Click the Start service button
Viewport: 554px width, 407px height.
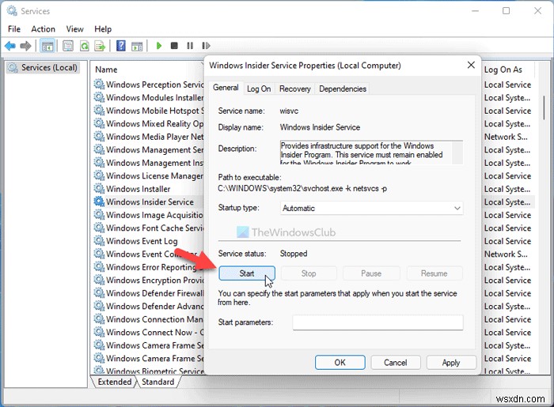click(247, 273)
